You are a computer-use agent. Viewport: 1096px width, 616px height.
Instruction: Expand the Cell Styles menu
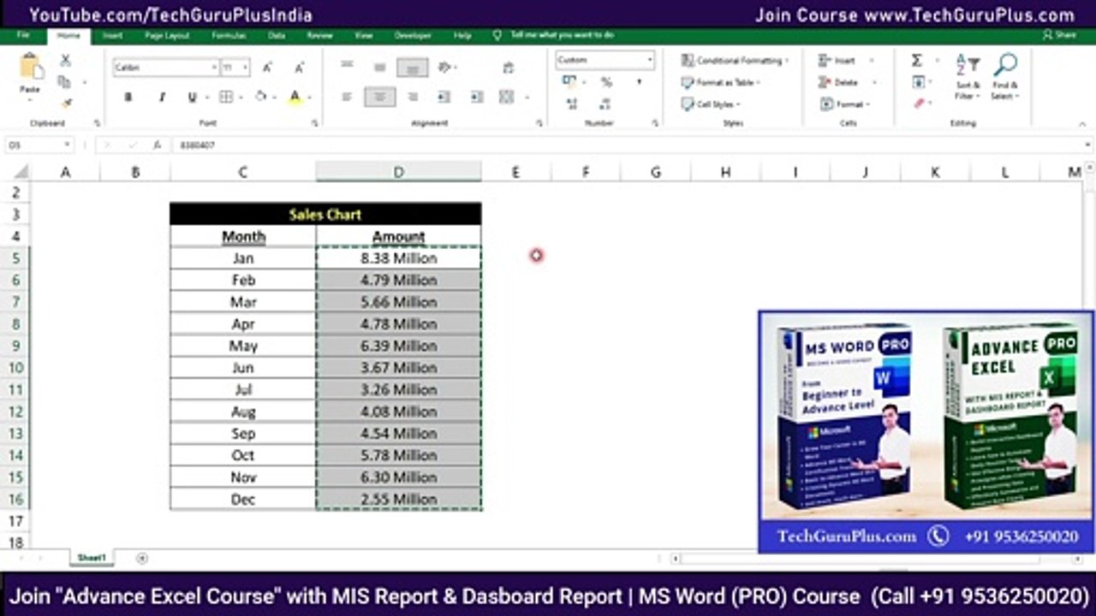point(712,104)
